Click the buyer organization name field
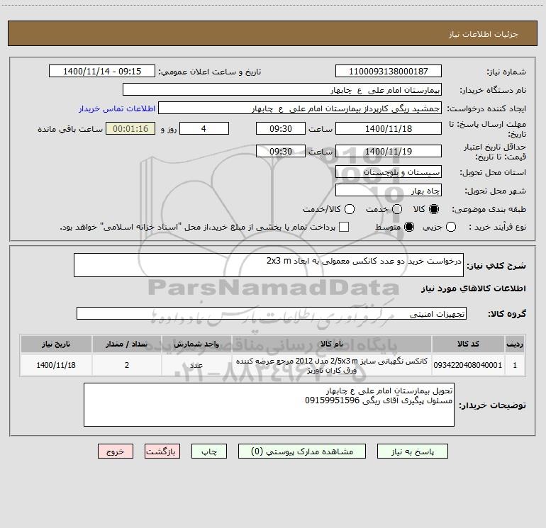 [282, 89]
